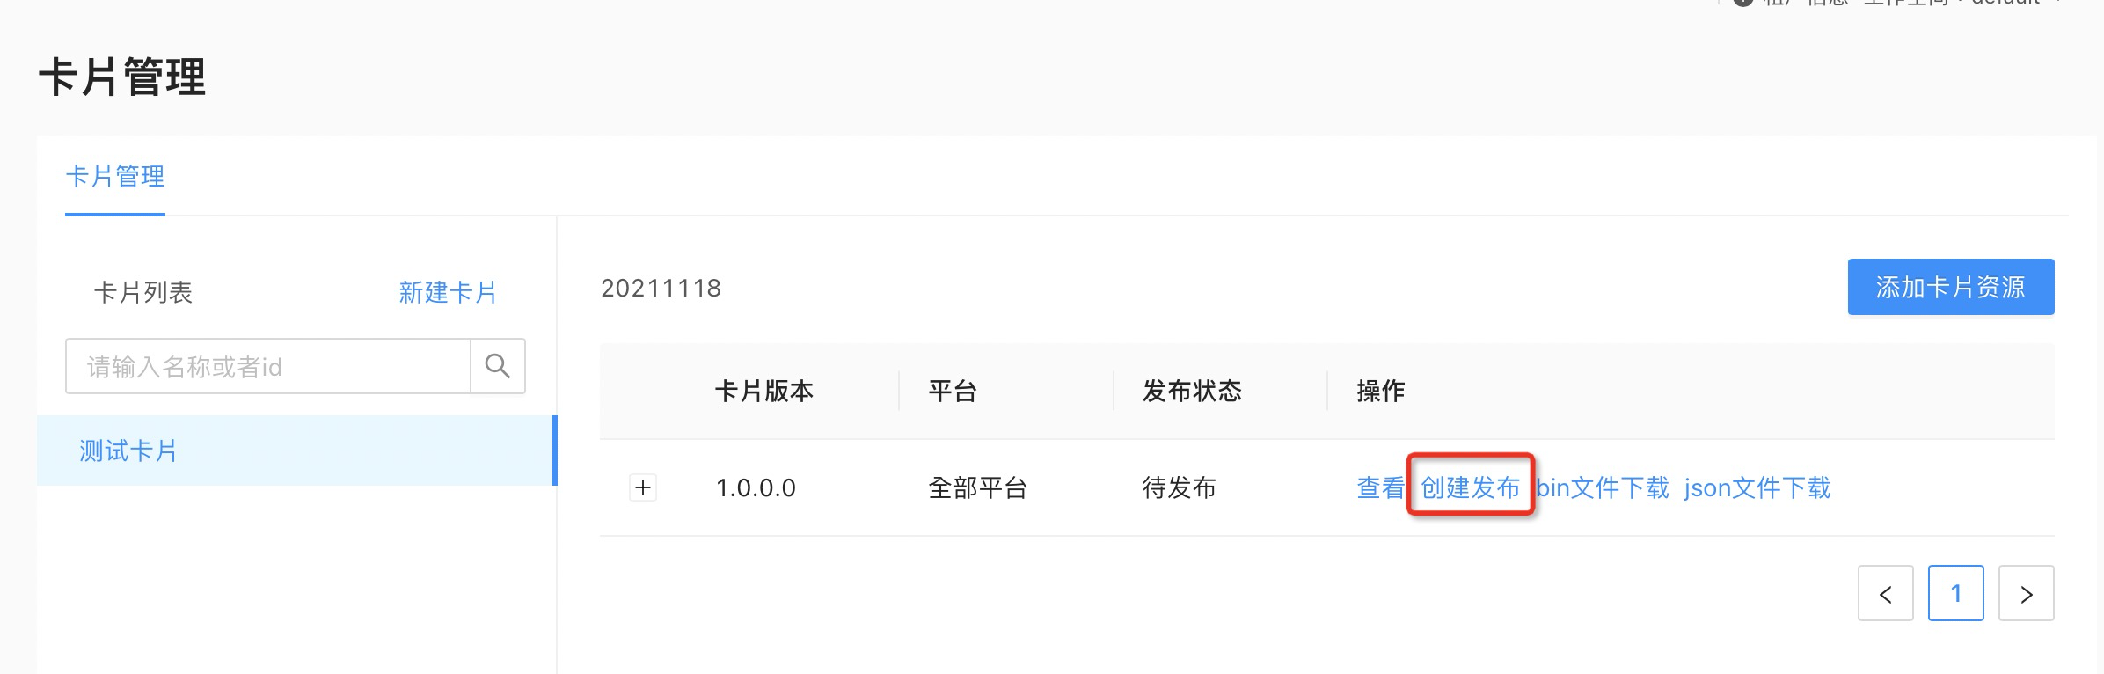Download the JSON via json文件下载
Screen dimensions: 2104x674
(x=1757, y=487)
